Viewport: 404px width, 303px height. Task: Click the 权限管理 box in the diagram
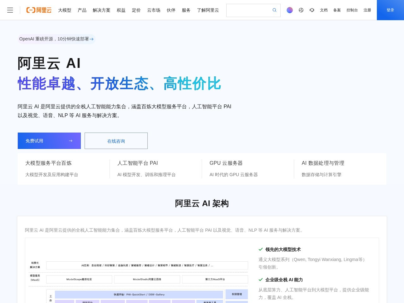(x=237, y=294)
